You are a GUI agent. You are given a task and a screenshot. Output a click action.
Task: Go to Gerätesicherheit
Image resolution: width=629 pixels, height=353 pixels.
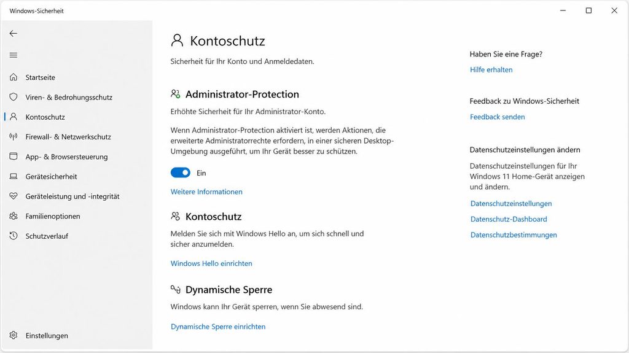51,177
